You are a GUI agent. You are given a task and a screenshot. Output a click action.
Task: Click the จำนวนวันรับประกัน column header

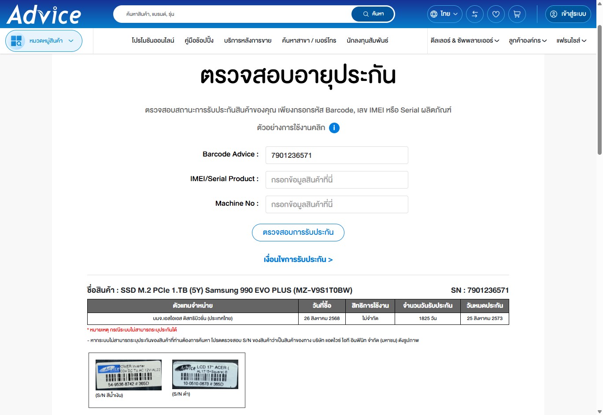tap(428, 306)
